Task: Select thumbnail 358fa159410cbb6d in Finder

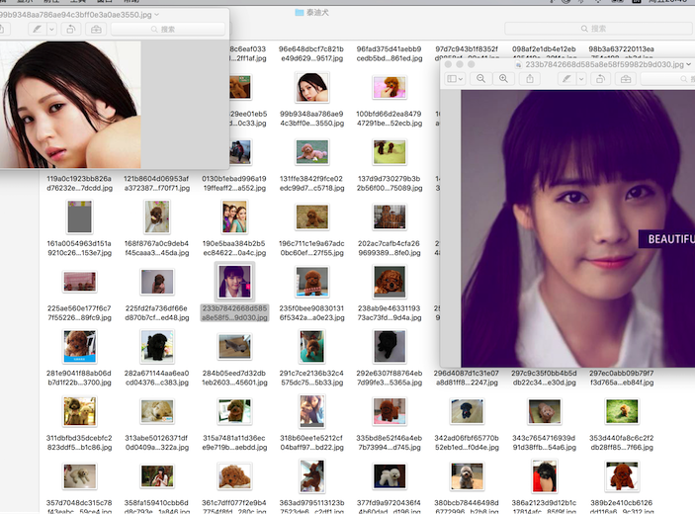Action: [x=157, y=475]
